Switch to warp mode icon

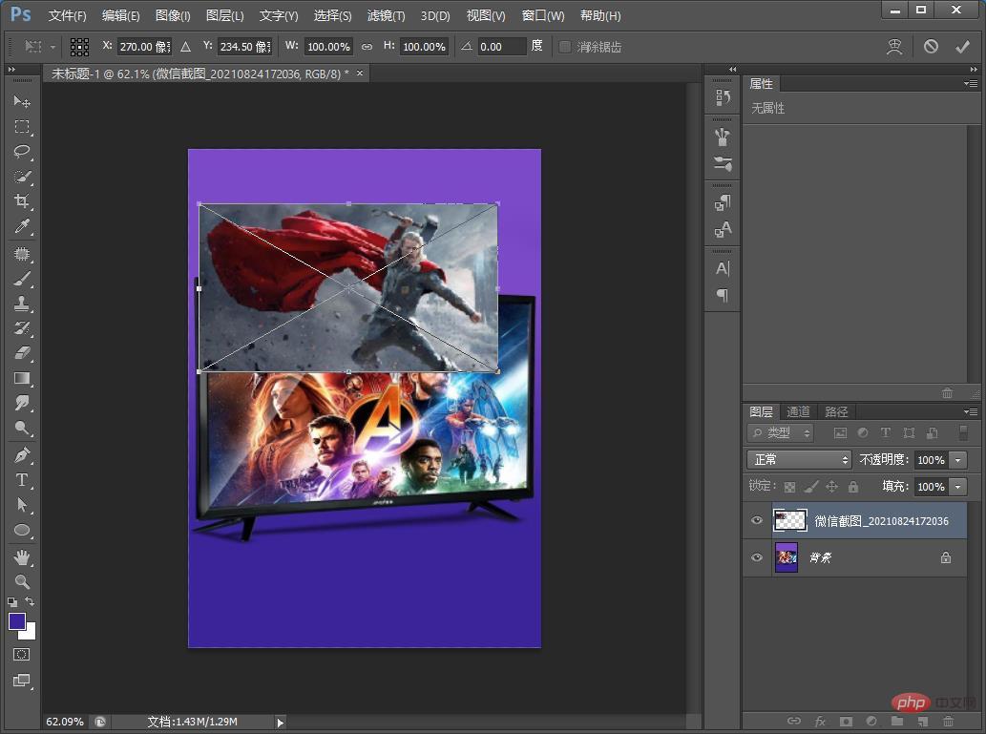click(894, 47)
